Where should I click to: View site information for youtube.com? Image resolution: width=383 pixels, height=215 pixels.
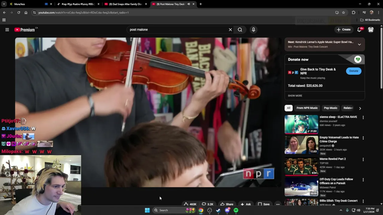click(x=34, y=13)
